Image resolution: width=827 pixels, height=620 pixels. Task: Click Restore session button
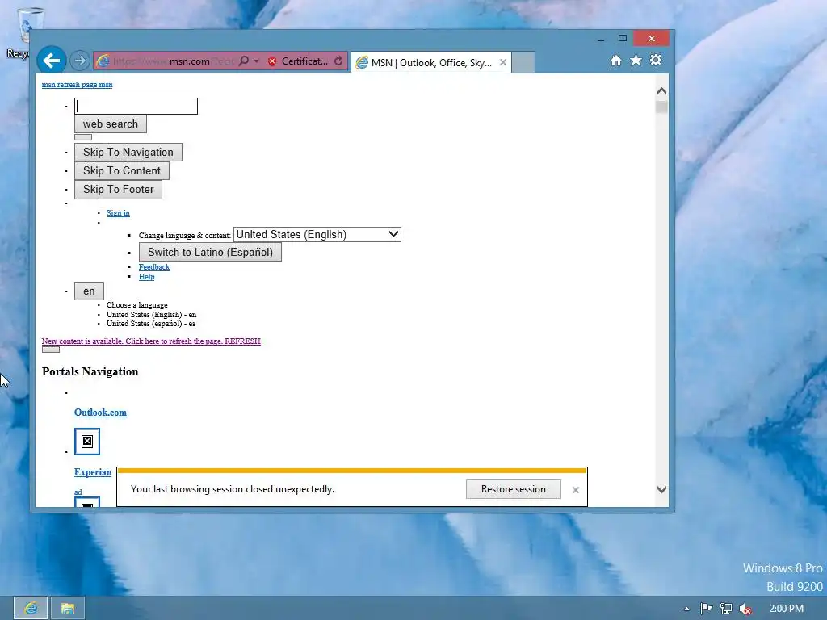513,489
